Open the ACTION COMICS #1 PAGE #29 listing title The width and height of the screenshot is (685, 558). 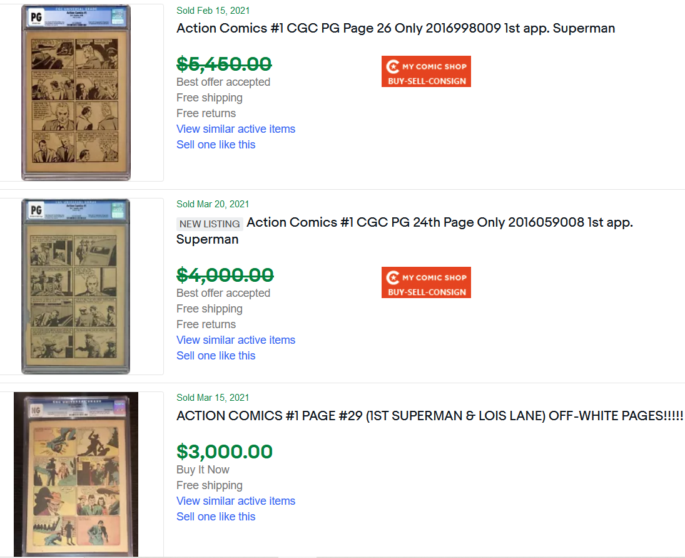click(429, 416)
